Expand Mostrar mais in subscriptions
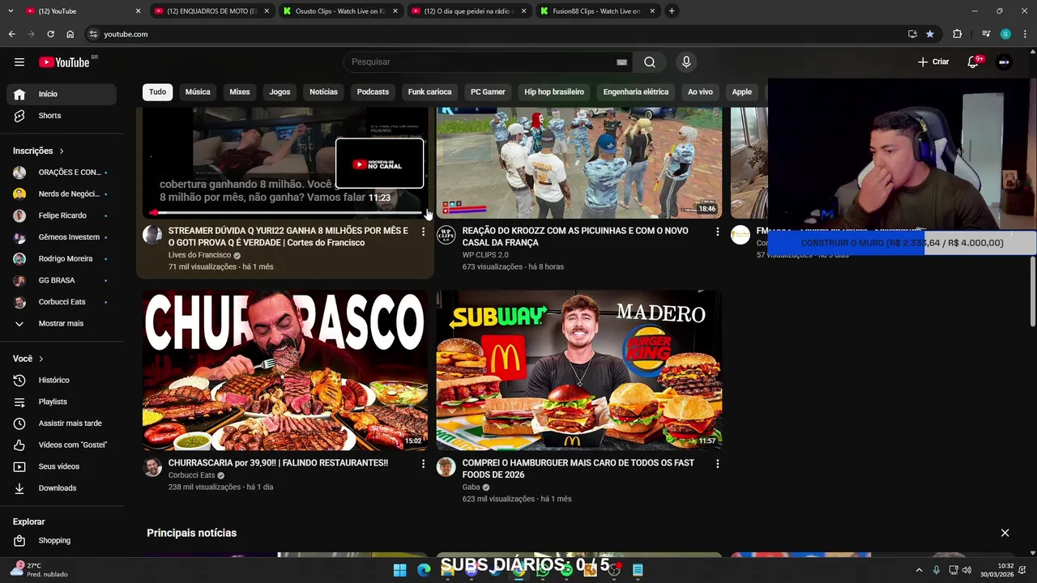Screen dimensions: 1037x583 (x=62, y=324)
